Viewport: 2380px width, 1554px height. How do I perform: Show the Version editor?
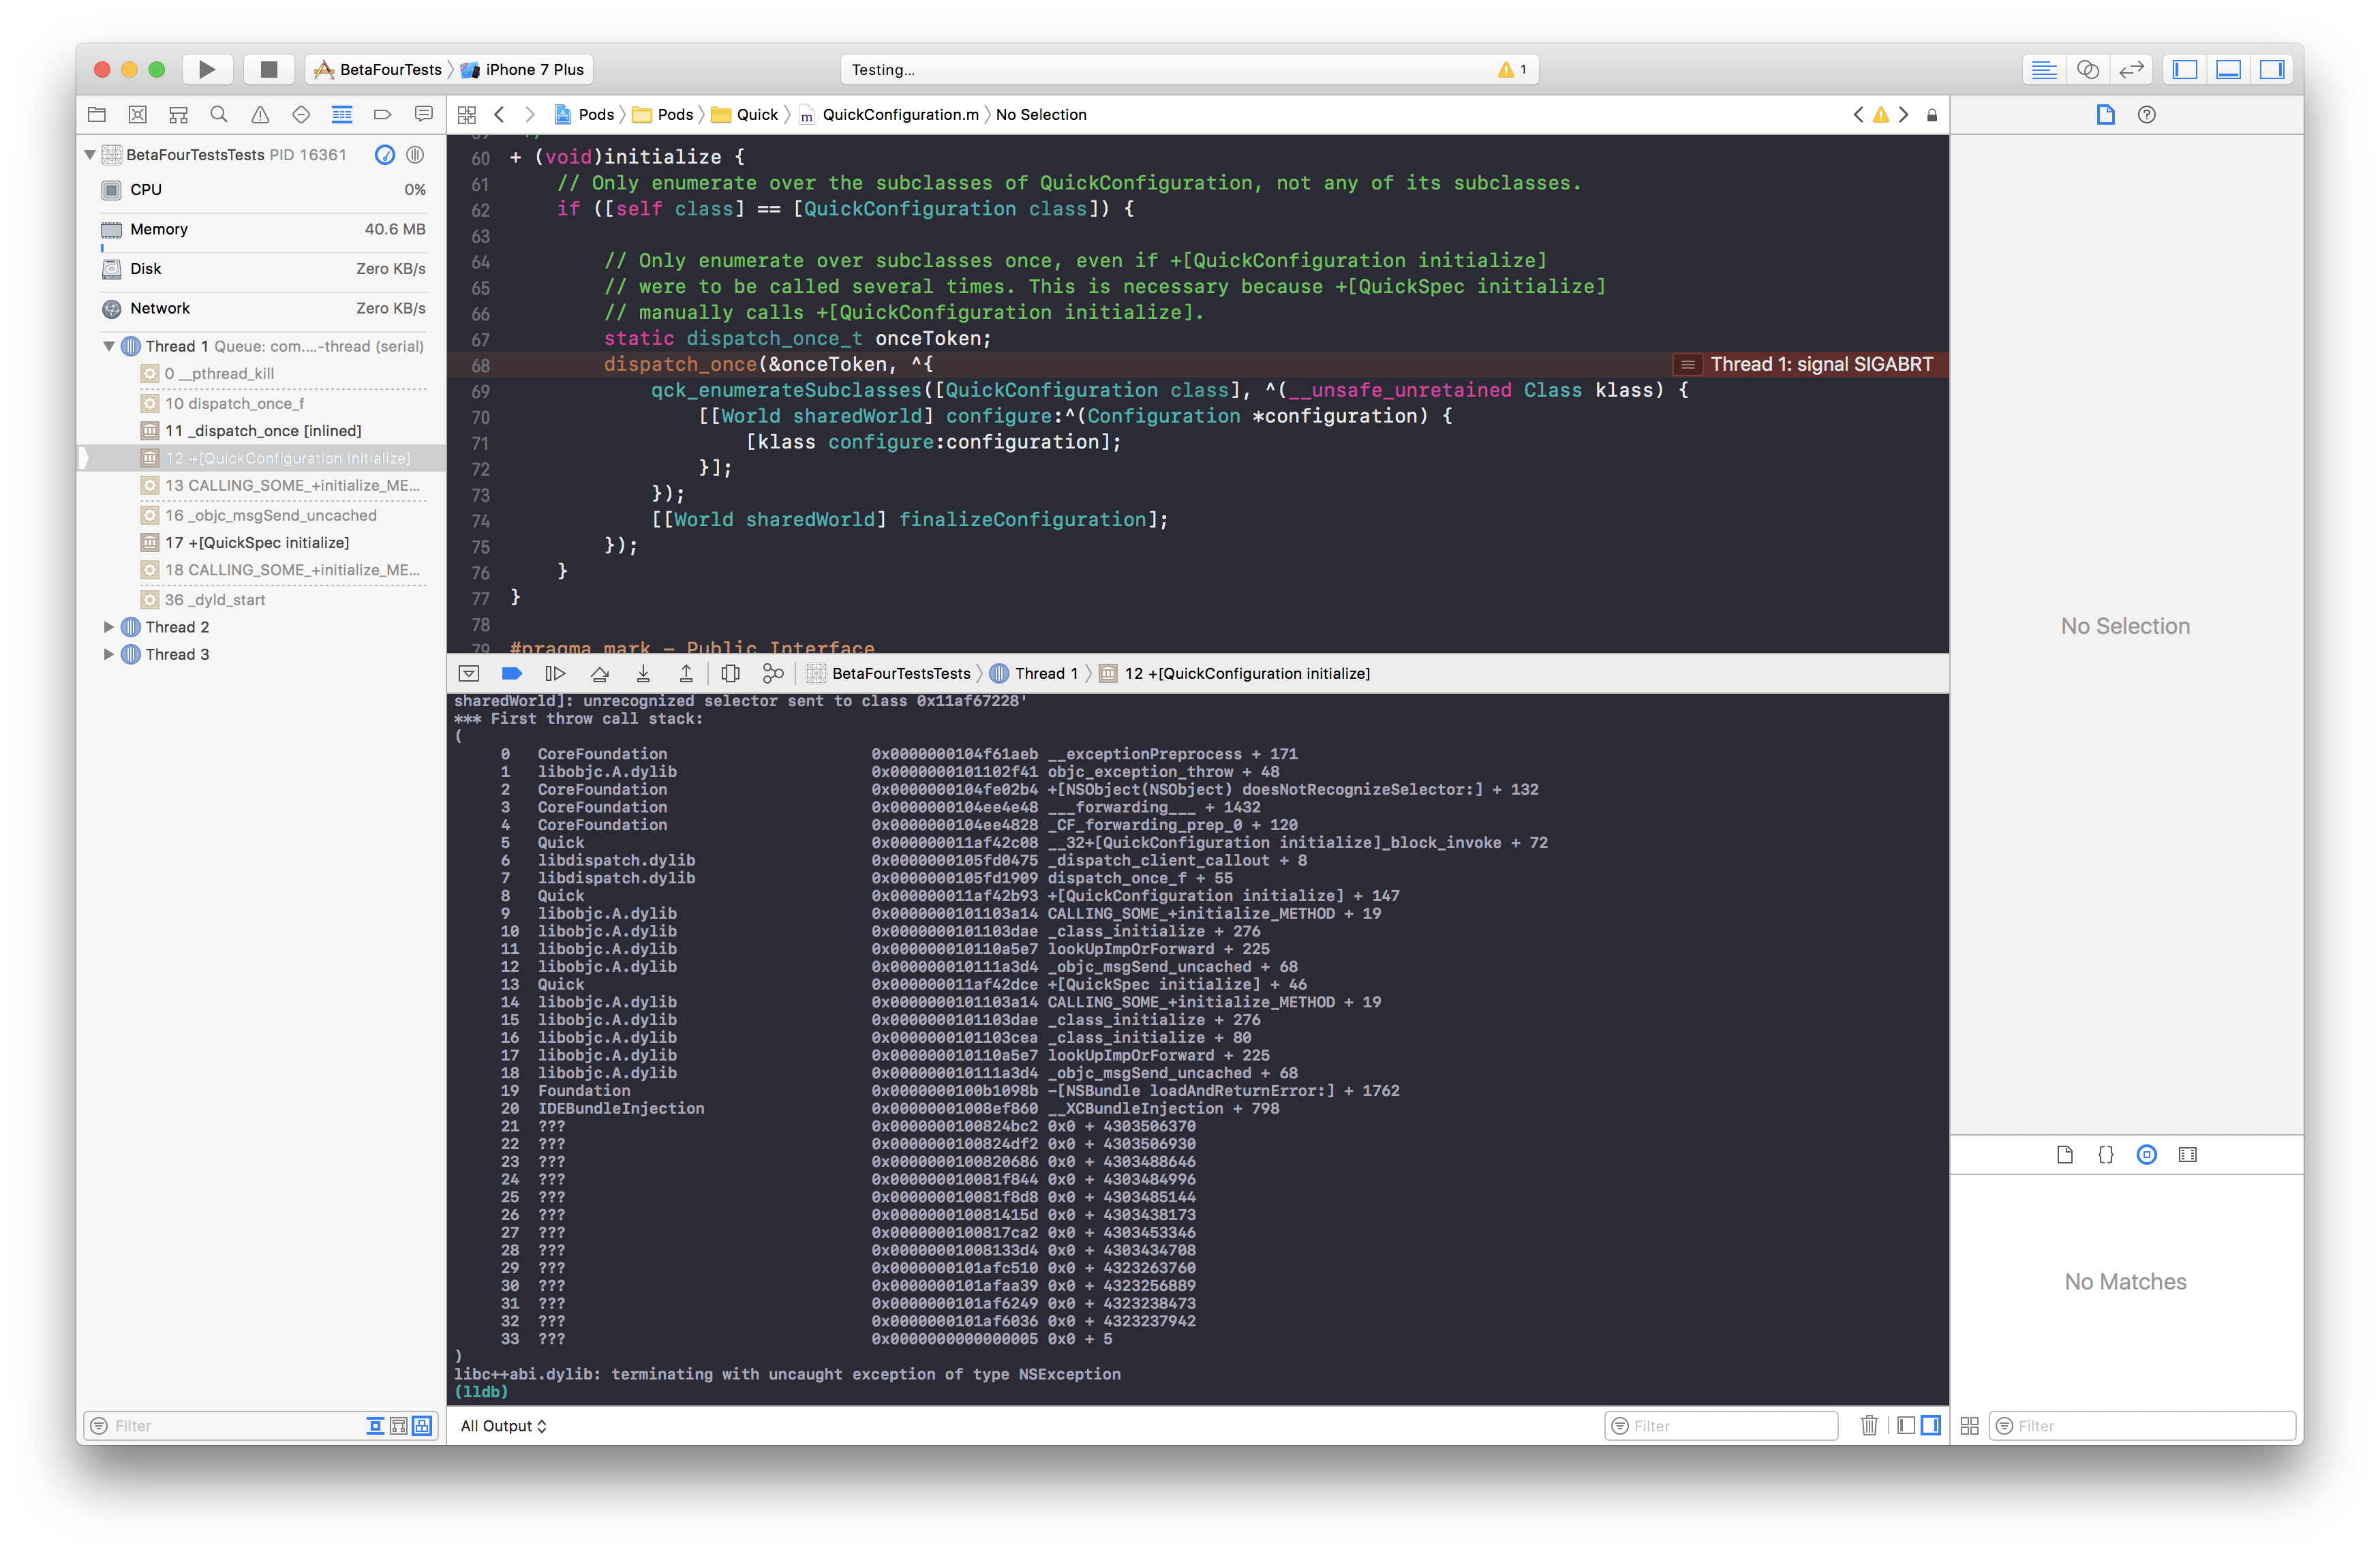pyautogui.click(x=2131, y=69)
